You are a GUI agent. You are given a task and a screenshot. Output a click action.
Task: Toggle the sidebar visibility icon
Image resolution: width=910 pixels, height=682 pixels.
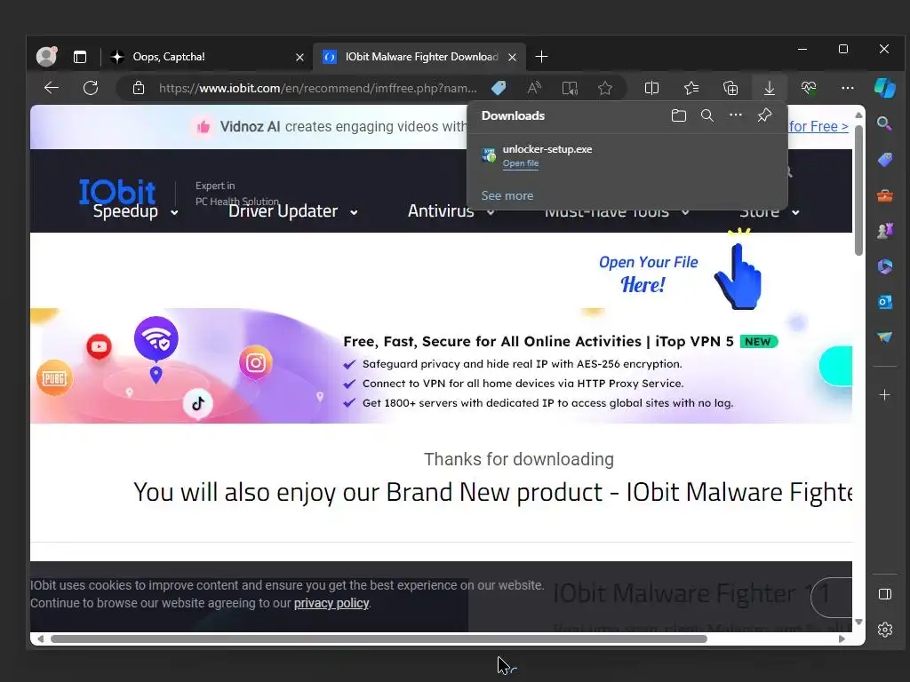point(884,594)
